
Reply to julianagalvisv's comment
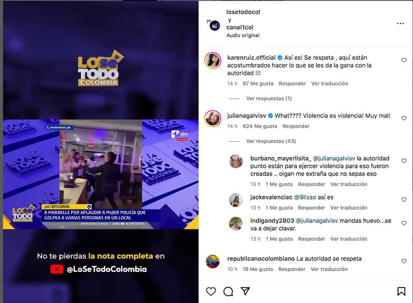296,126
